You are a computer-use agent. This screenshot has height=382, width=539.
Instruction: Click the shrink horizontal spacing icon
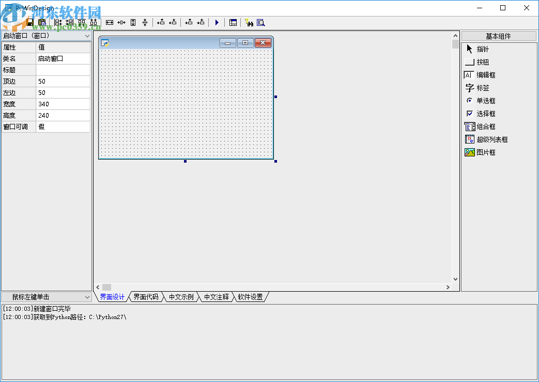121,22
